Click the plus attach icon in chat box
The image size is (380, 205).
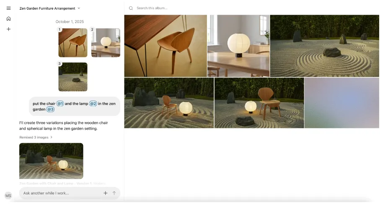[x=105, y=193]
